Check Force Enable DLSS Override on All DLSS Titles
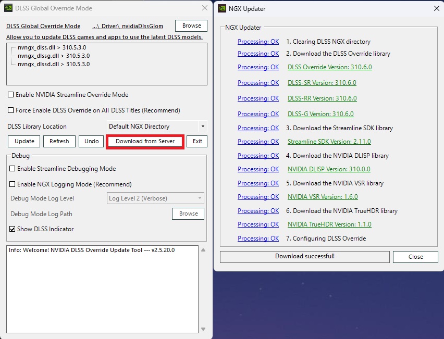This screenshot has width=444, height=339. pos(11,110)
